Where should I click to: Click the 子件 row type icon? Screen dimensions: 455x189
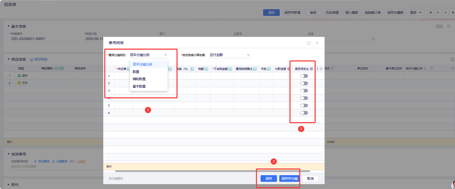(x=19, y=83)
